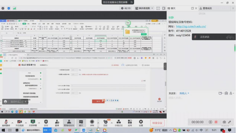
Task: Open the 应用 (Apps) icon
Action: point(130,122)
